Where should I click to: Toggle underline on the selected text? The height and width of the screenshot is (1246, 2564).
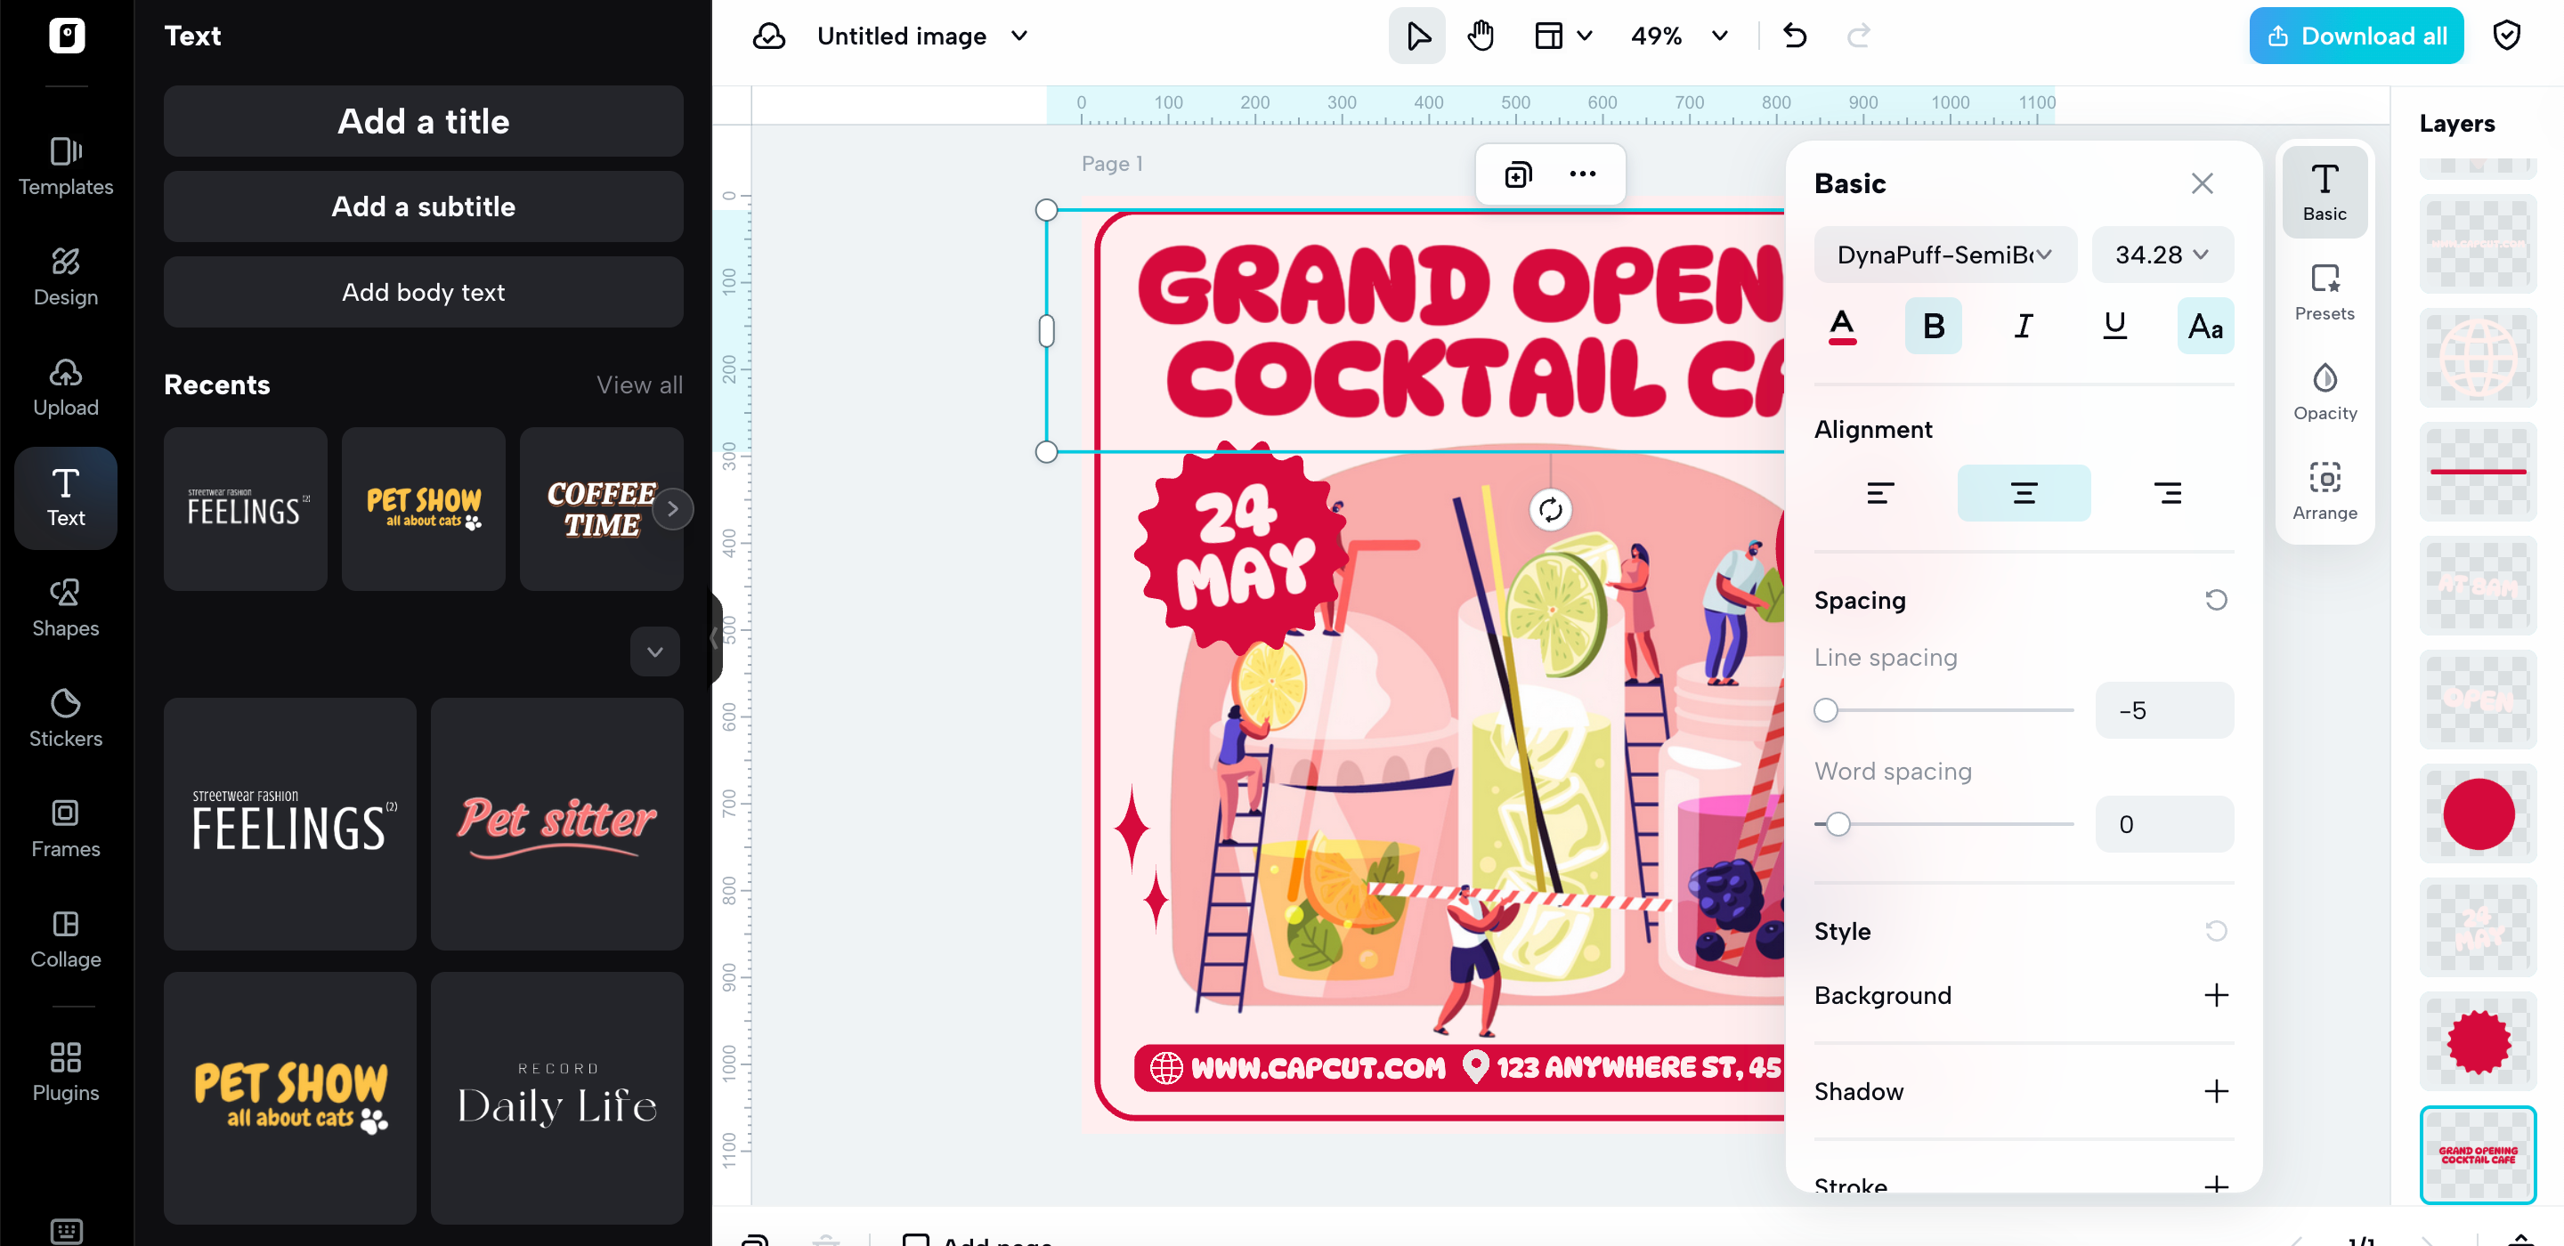click(2114, 326)
